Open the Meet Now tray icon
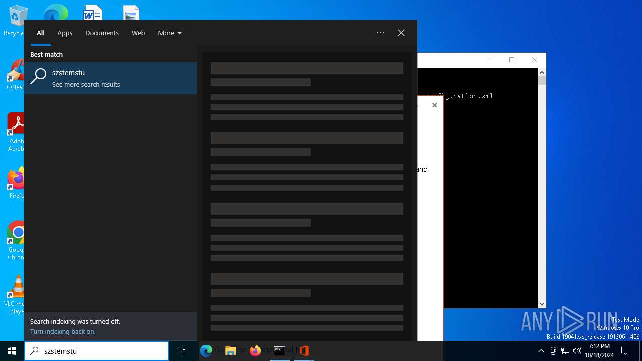The height and width of the screenshot is (361, 642). point(553,351)
